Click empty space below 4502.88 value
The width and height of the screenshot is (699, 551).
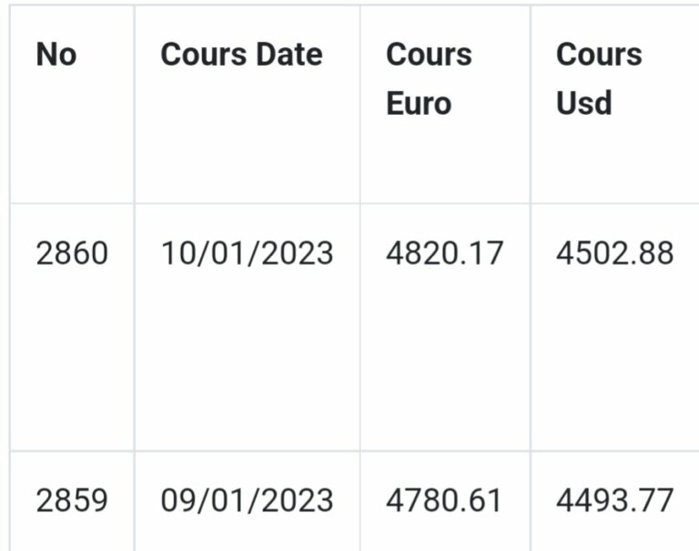pos(614,357)
